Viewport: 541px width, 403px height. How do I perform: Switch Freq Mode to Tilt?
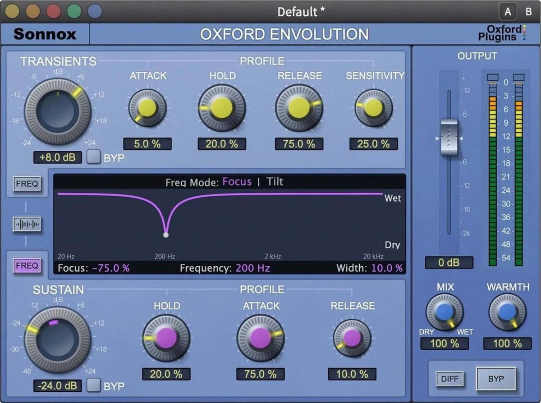coord(275,182)
